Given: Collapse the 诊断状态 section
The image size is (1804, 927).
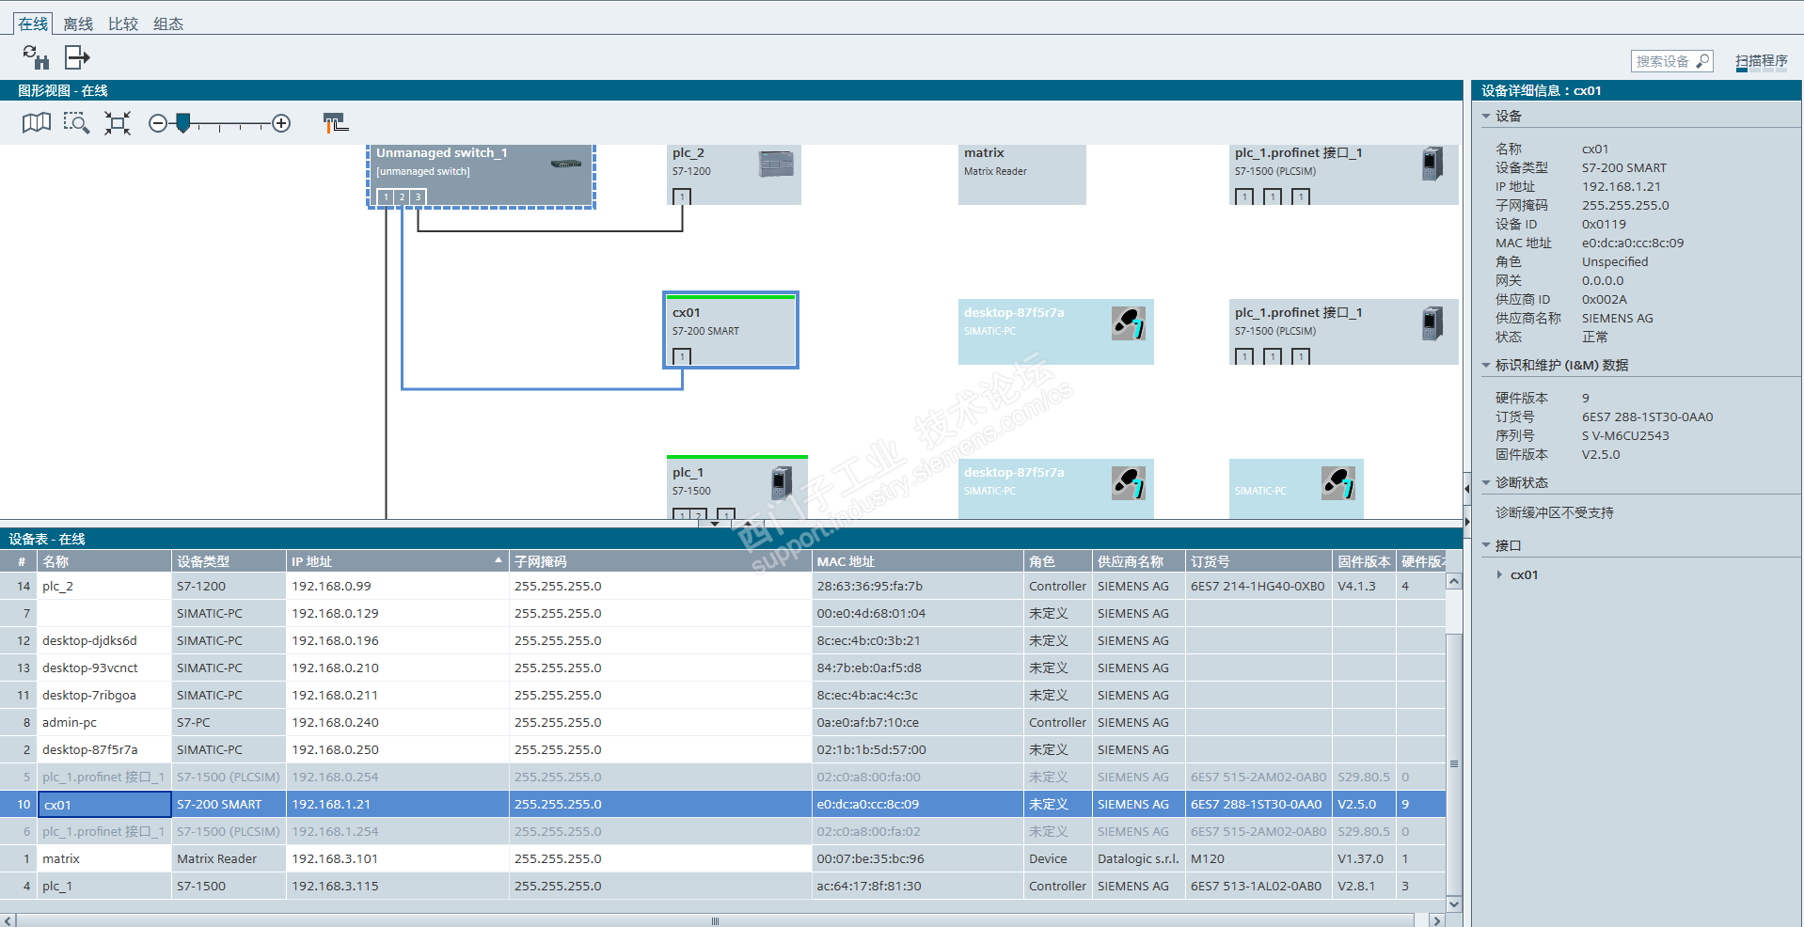Looking at the screenshot, I should point(1486,483).
